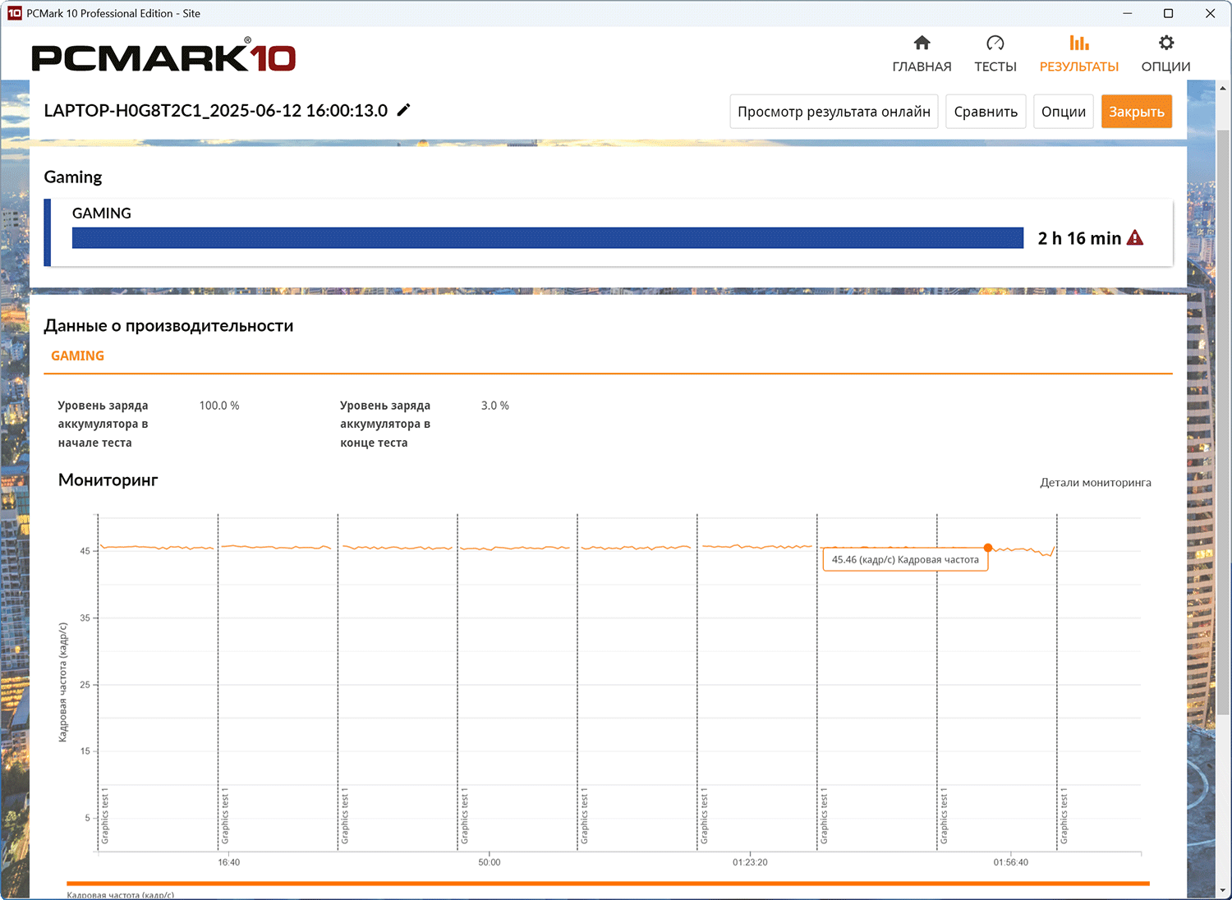Click the blue GAMING result bar
Screen dimensions: 1232x900
pos(548,238)
